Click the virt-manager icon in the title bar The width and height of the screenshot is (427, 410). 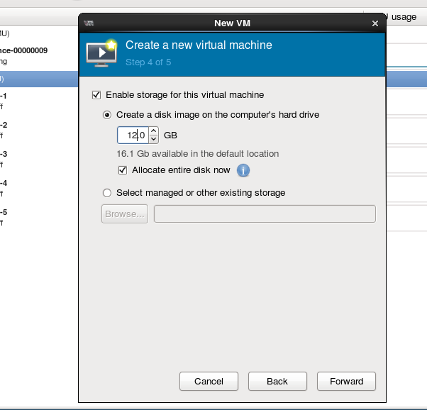(89, 23)
